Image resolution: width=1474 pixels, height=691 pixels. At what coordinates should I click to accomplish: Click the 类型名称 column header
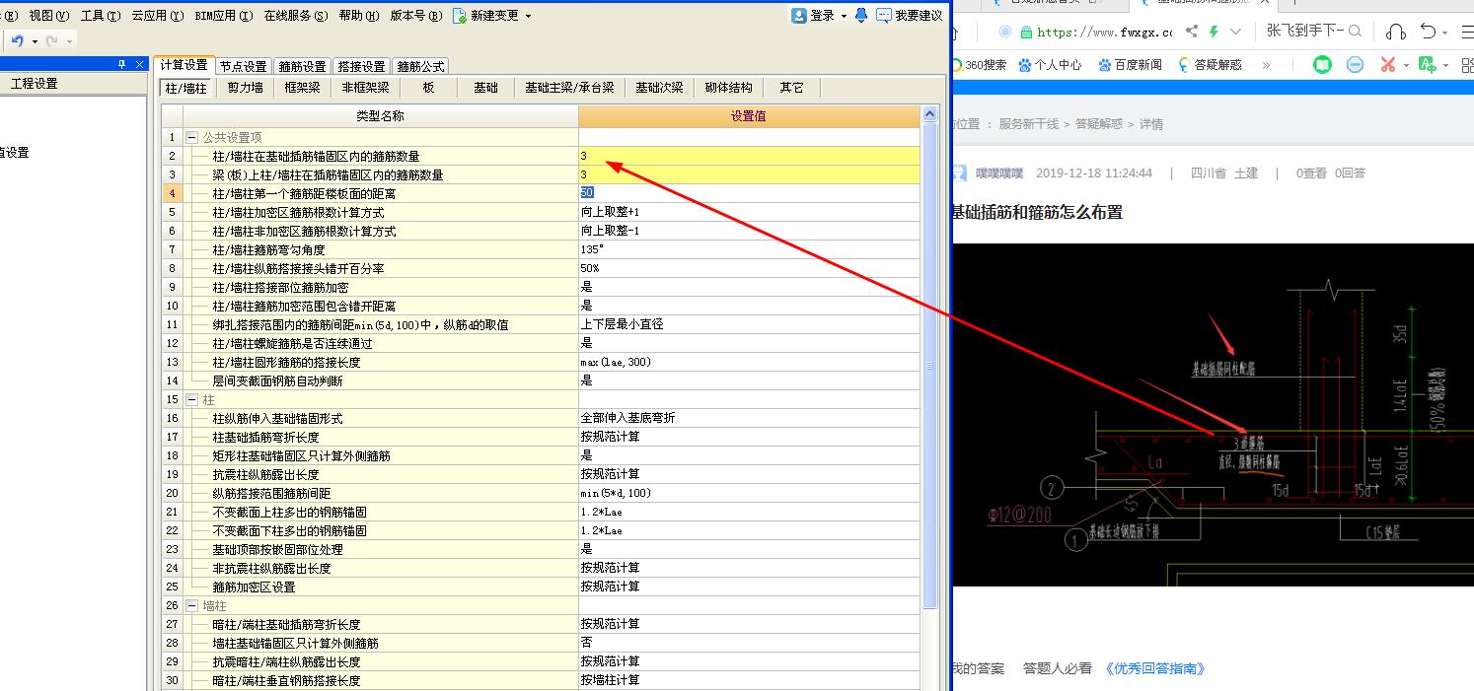pyautogui.click(x=380, y=116)
